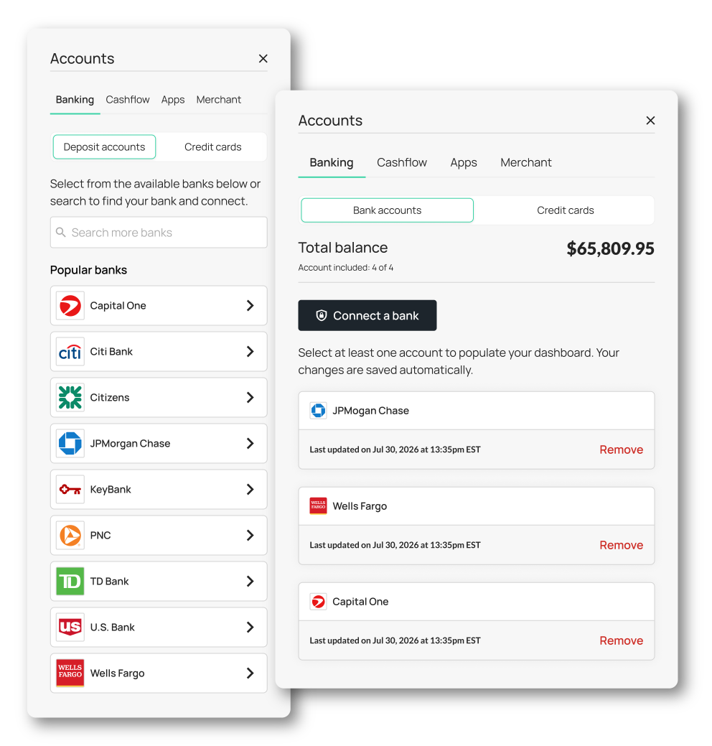Click the Connect a bank button
This screenshot has width=712, height=746.
click(x=367, y=315)
